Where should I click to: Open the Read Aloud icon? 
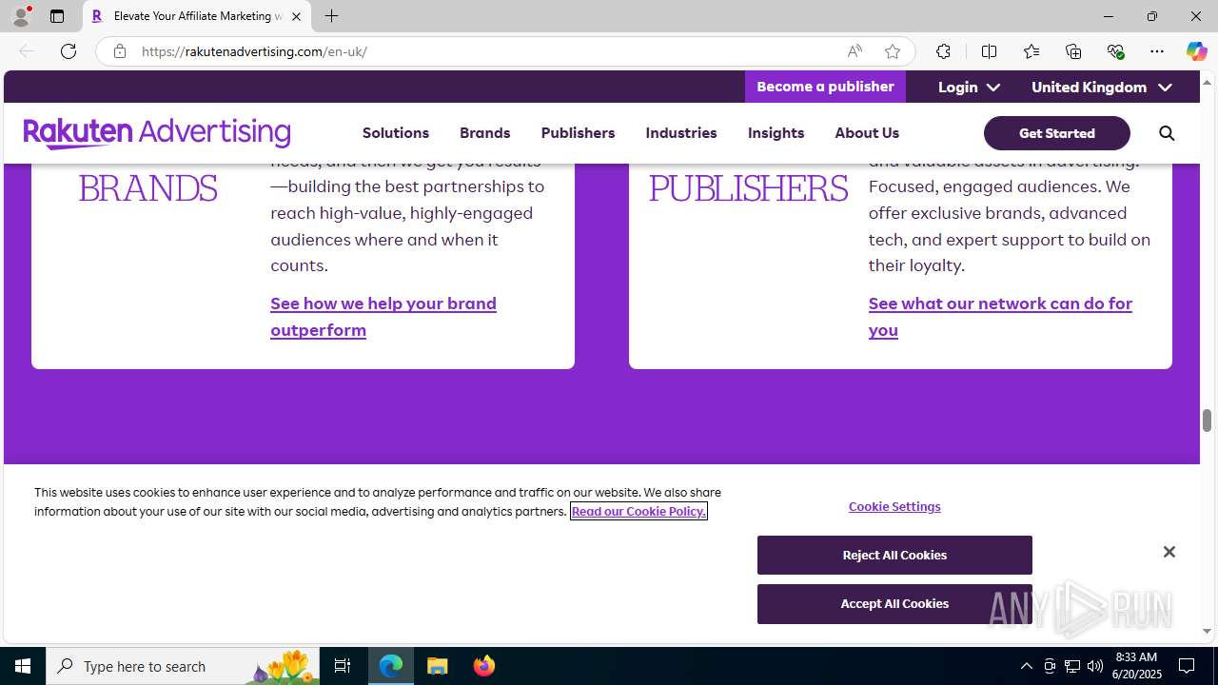855,51
